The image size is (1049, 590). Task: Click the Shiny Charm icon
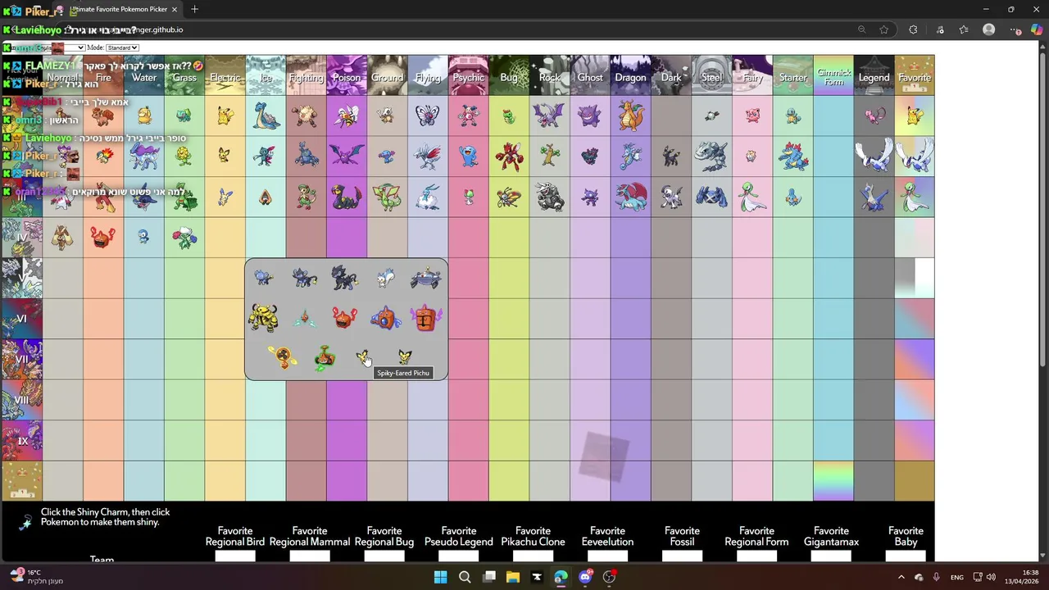(x=26, y=521)
